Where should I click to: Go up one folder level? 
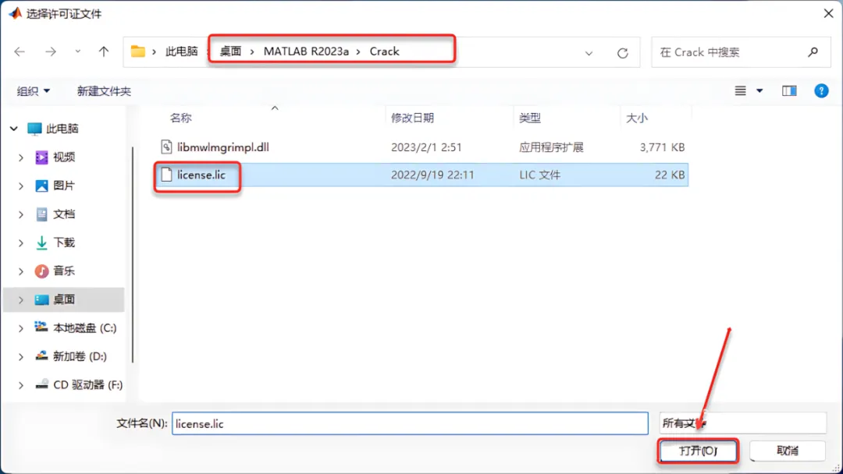tap(104, 51)
